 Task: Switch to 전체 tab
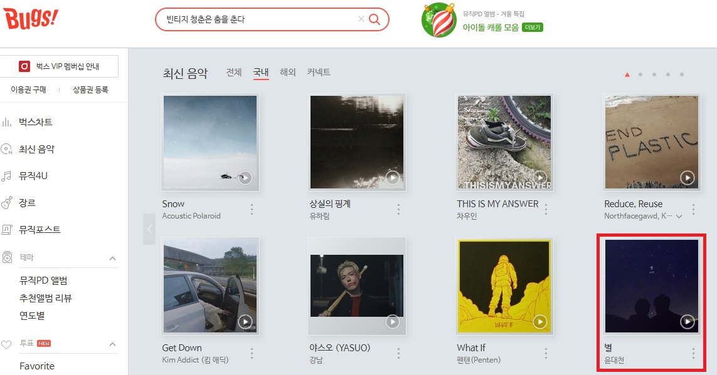tap(233, 72)
